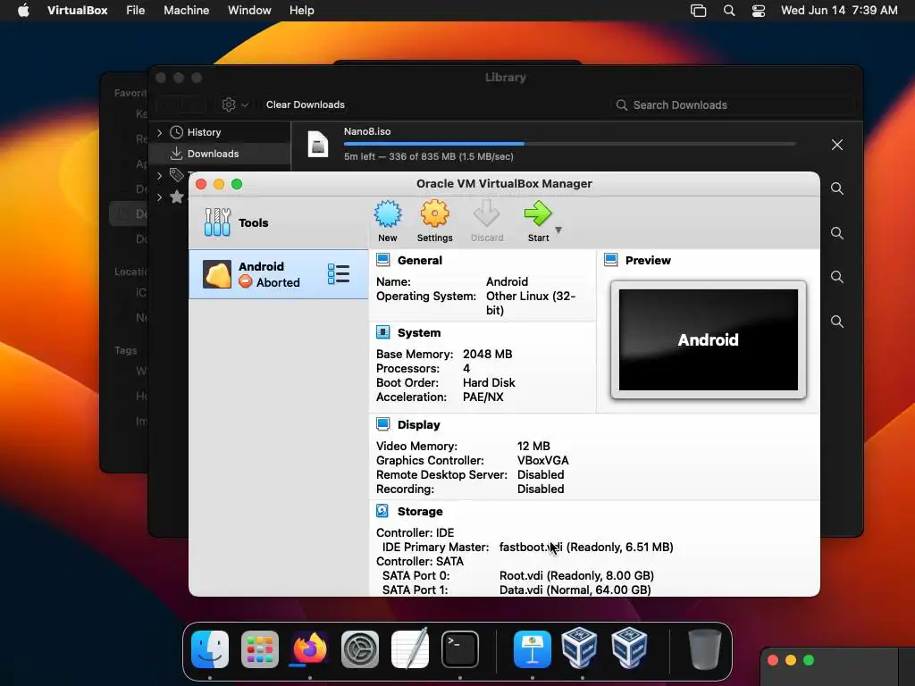Click the New VM toolbar icon
The width and height of the screenshot is (915, 686).
(x=388, y=222)
